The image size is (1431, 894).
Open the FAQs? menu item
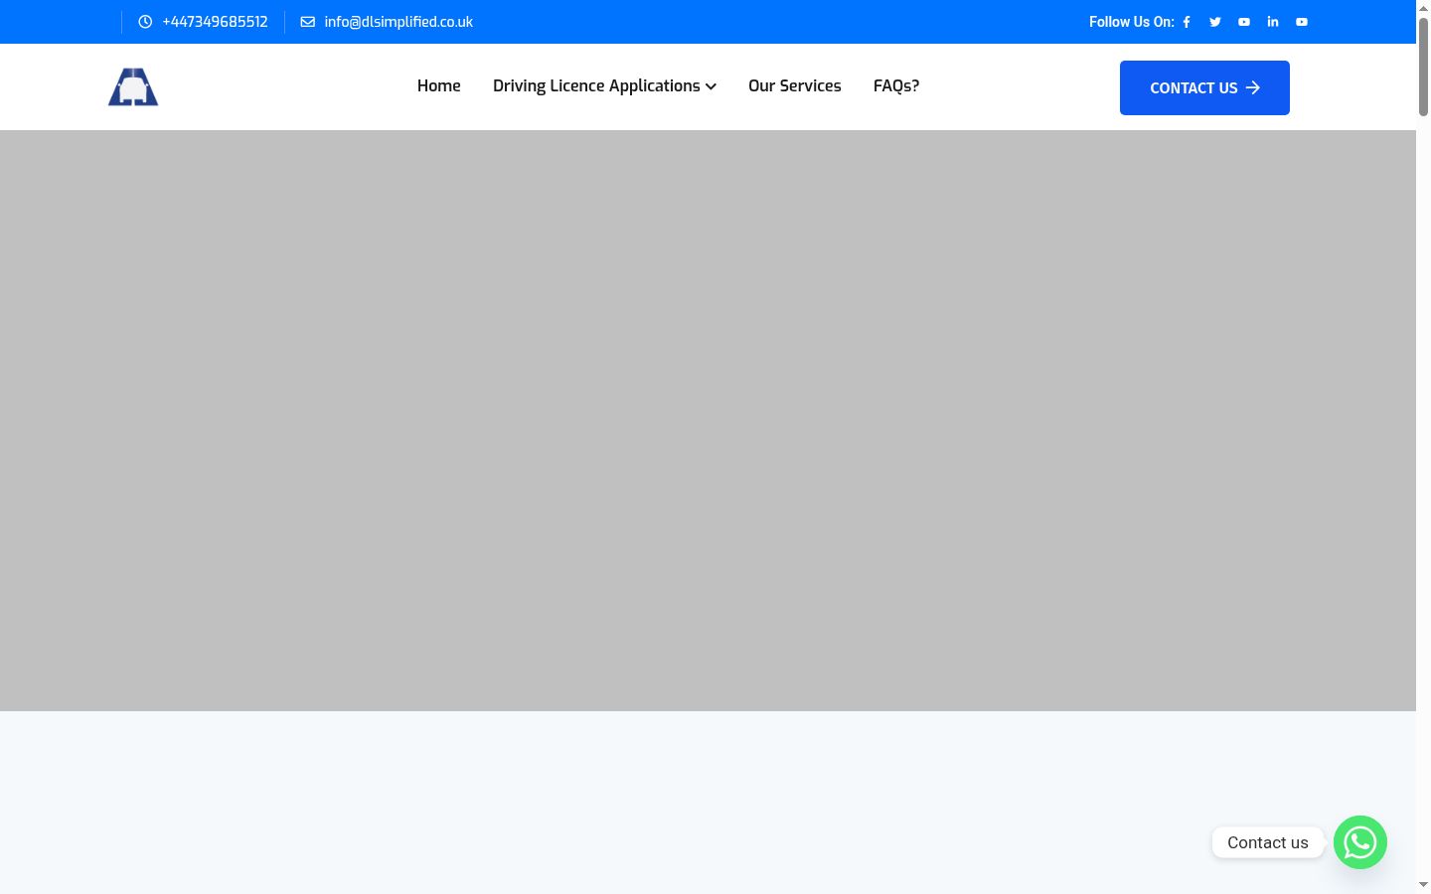pyautogui.click(x=896, y=86)
